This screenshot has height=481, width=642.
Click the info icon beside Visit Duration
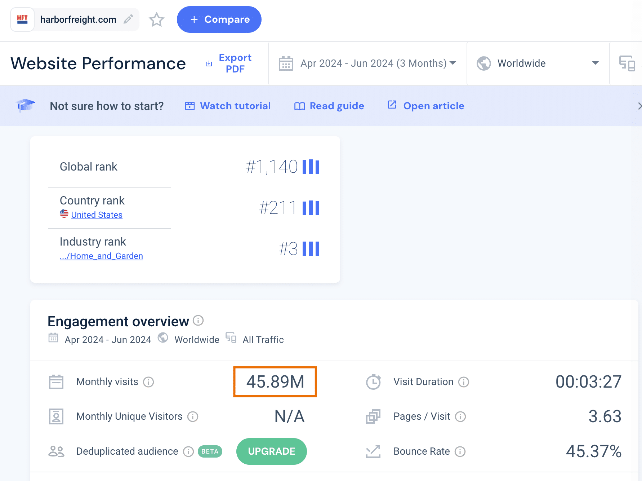coord(464,382)
